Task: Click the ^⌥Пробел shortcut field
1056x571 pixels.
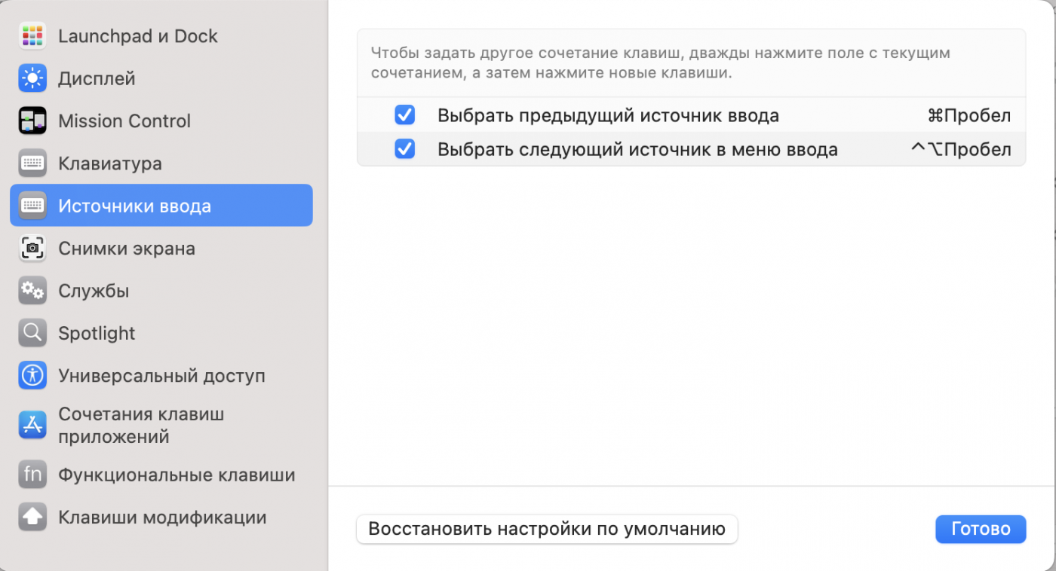Action: click(961, 149)
